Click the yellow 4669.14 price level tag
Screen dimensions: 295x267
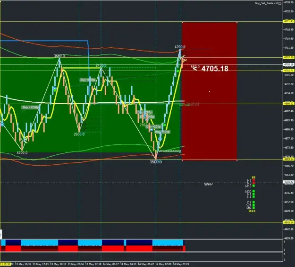pos(289,159)
